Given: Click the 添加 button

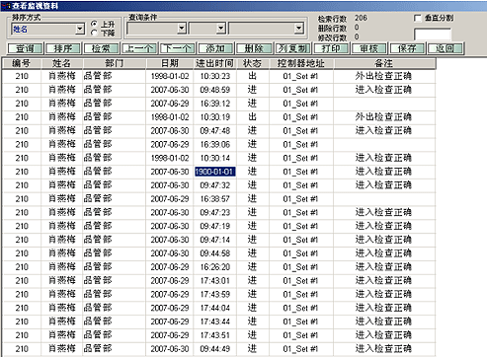Looking at the screenshot, I should pos(216,48).
